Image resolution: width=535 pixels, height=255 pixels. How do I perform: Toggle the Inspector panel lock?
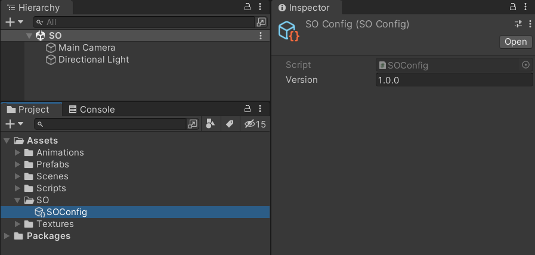click(513, 7)
